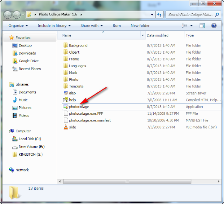The width and height of the screenshot is (224, 204).
Task: Select the Clipart folder icon
Action: 65,52
